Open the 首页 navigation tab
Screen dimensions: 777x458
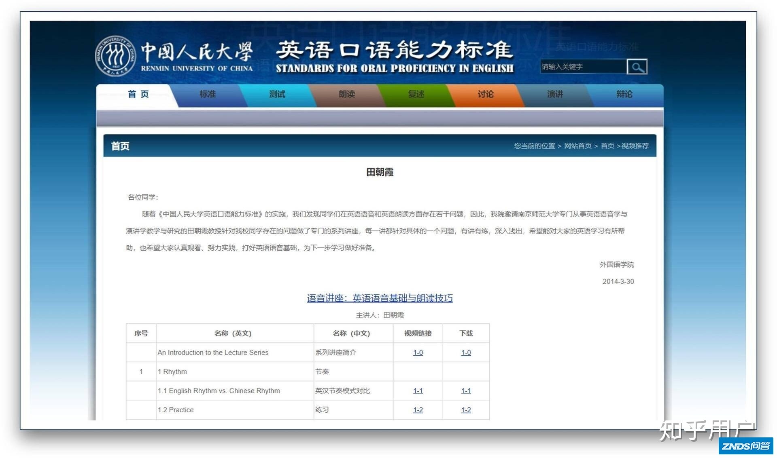point(138,94)
